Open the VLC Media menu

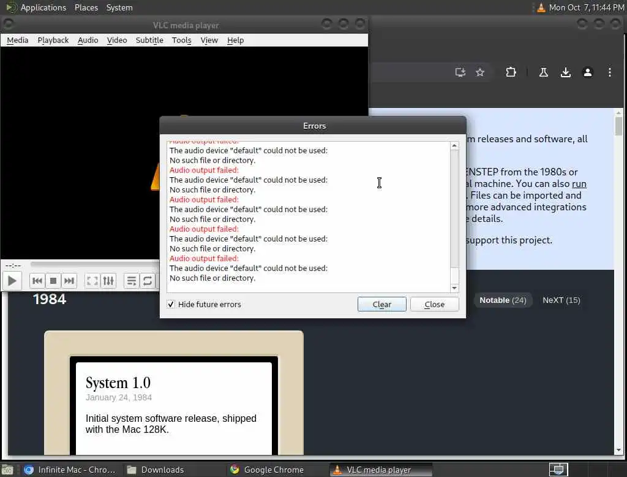click(x=18, y=40)
